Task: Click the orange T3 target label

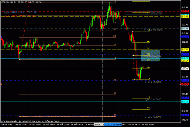Action: tap(115, 115)
